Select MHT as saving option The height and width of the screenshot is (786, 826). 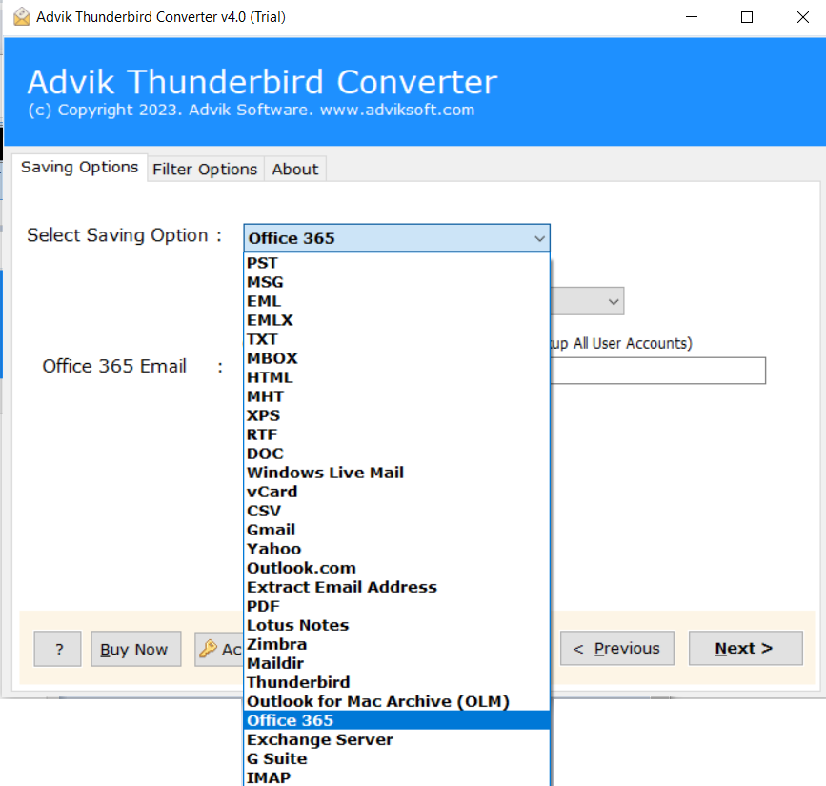pyautogui.click(x=396, y=396)
